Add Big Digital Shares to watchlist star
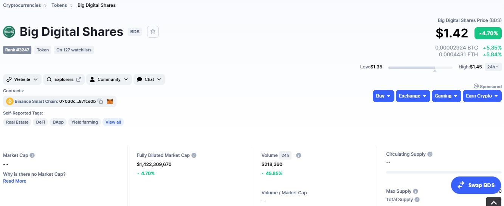504x206 pixels. pos(153,32)
